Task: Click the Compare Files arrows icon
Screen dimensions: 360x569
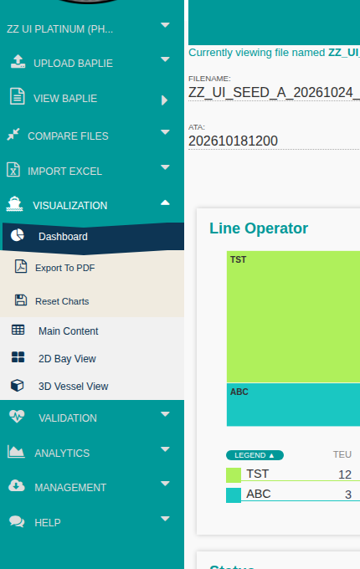Action: (13, 135)
